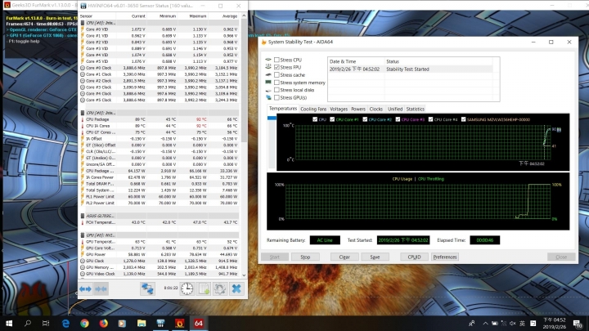Screen dimensions: 589x331
Task: Click volume speaker tray icon
Action: [x=513, y=323]
